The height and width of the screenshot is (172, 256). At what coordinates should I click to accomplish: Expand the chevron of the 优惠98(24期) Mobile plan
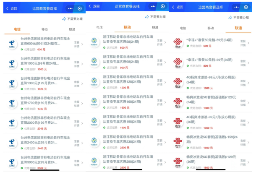coord(165,63)
